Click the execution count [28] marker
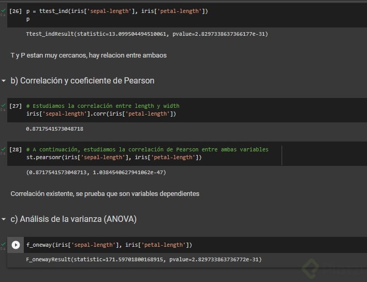 [16, 150]
